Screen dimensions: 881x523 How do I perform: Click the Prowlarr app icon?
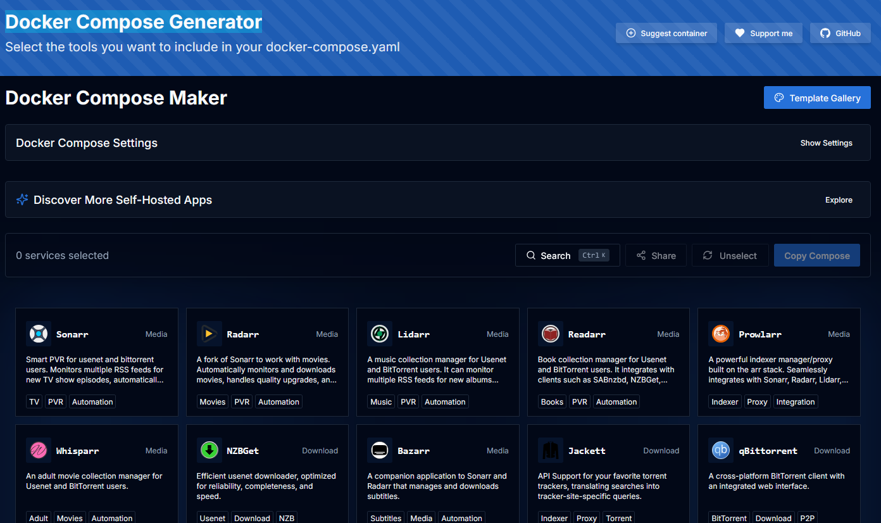[721, 334]
